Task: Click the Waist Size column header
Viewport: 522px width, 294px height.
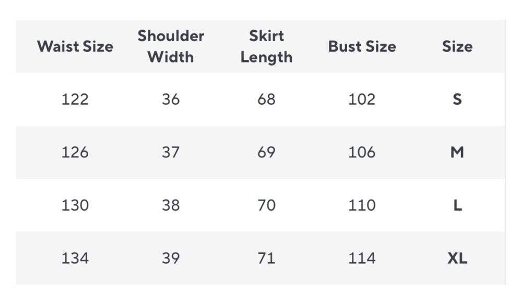Action: pyautogui.click(x=75, y=46)
